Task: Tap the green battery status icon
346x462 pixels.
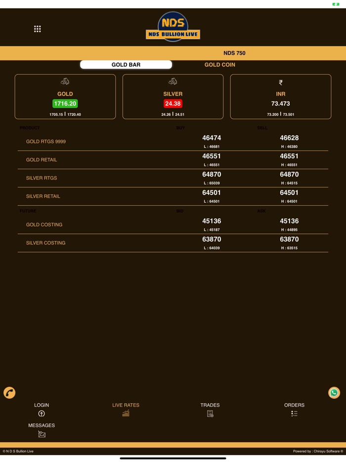Action: [336, 4]
